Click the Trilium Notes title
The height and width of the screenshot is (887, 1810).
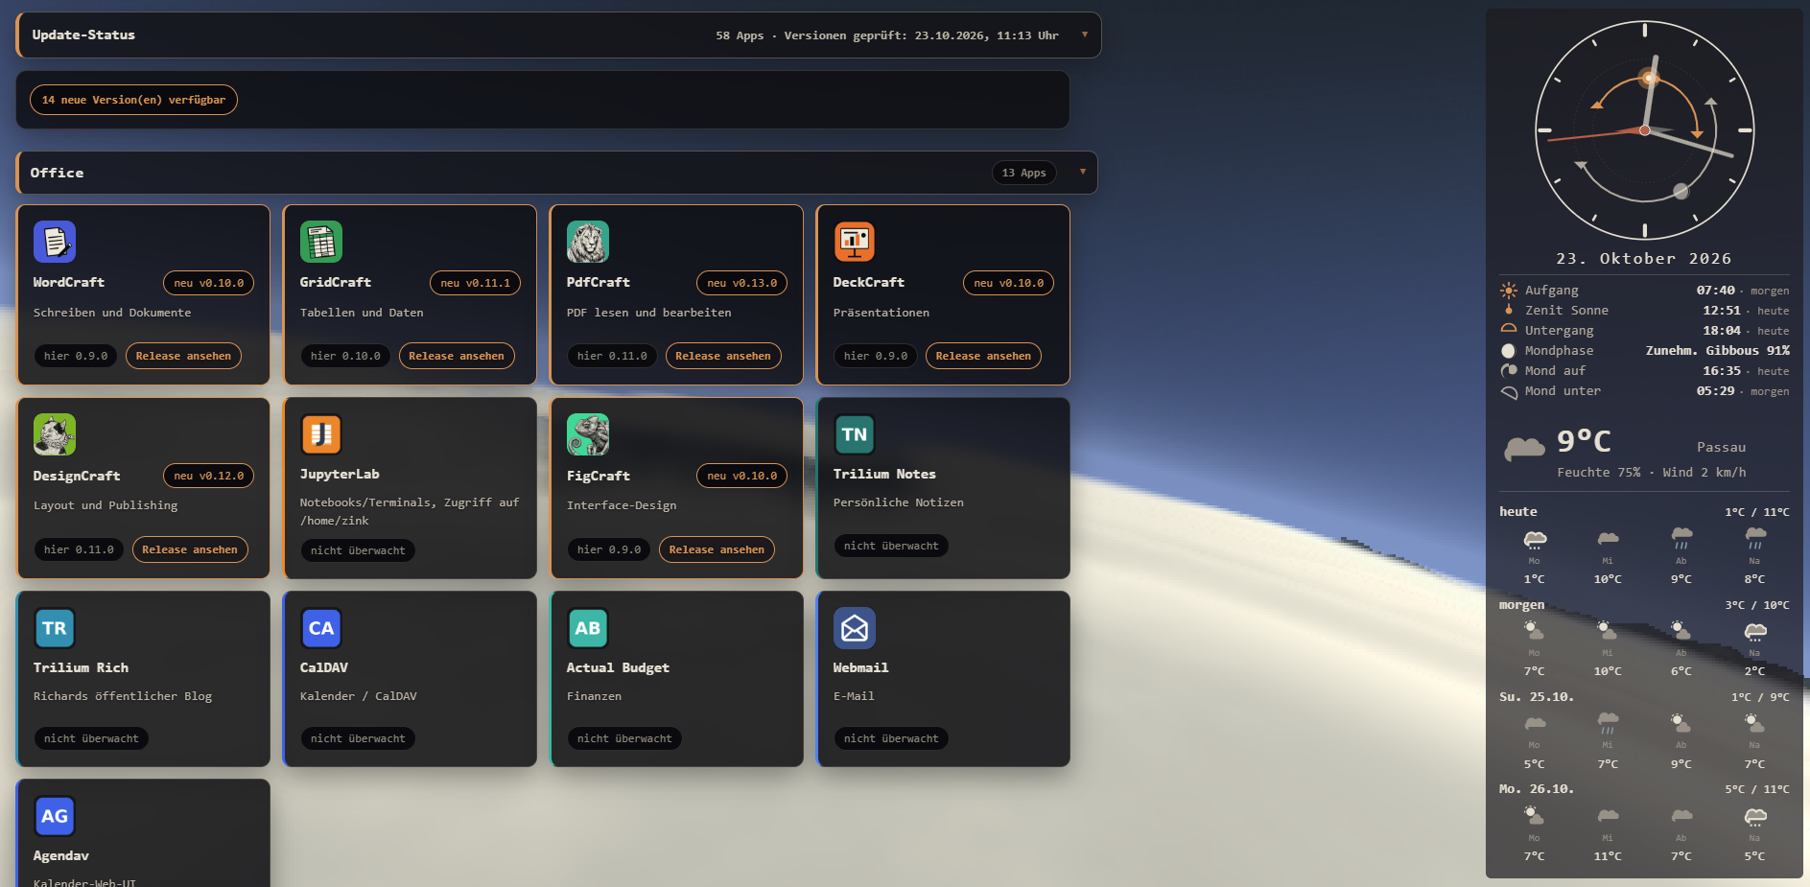coord(884,474)
